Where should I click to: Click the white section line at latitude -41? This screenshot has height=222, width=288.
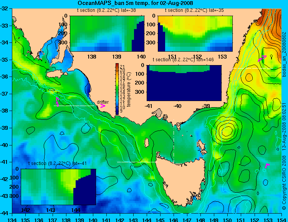coord(137,162)
